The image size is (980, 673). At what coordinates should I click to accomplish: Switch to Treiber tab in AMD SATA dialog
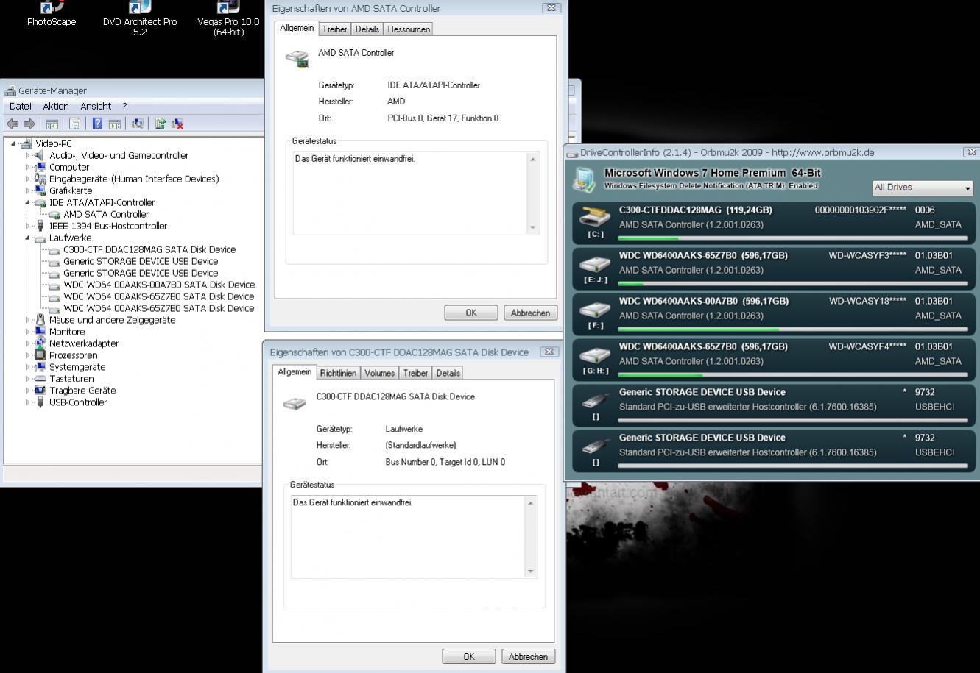(334, 29)
